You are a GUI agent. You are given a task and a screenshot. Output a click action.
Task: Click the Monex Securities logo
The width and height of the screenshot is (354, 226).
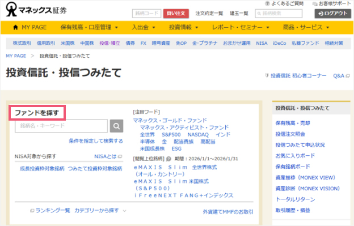click(x=36, y=10)
